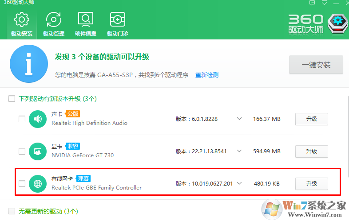Tick the Realtek PCIe GBE checkbox
Viewport: 349px width, 221px height.
click(x=22, y=184)
